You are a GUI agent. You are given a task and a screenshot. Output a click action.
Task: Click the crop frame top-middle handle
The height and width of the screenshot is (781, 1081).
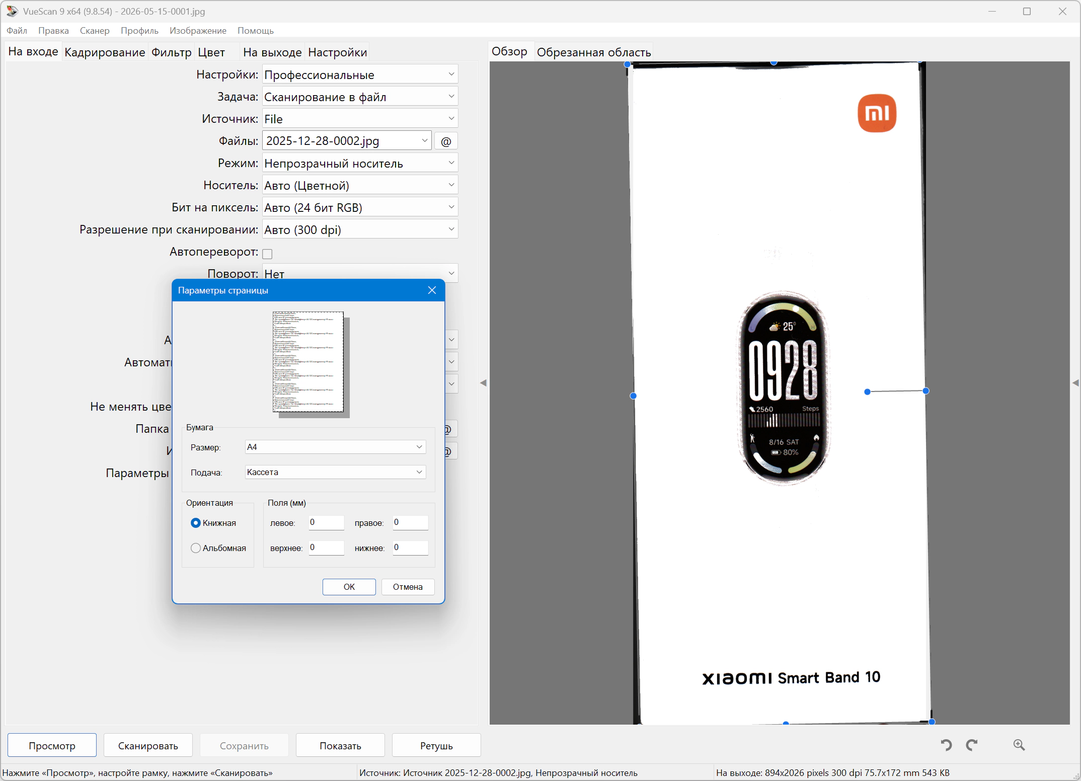click(x=774, y=63)
